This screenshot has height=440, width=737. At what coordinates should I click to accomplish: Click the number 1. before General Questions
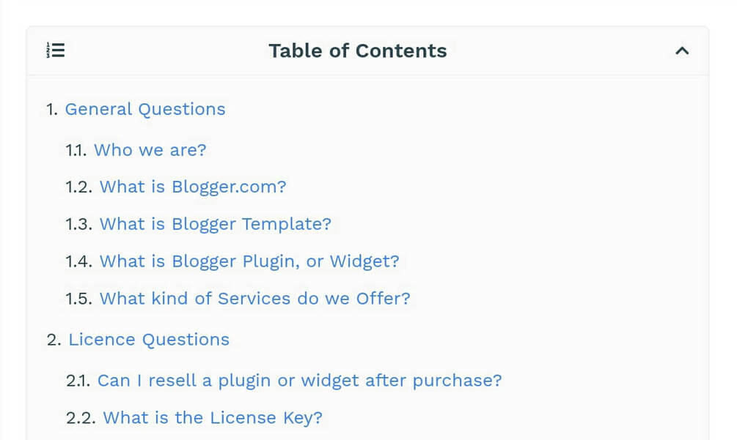pos(52,109)
